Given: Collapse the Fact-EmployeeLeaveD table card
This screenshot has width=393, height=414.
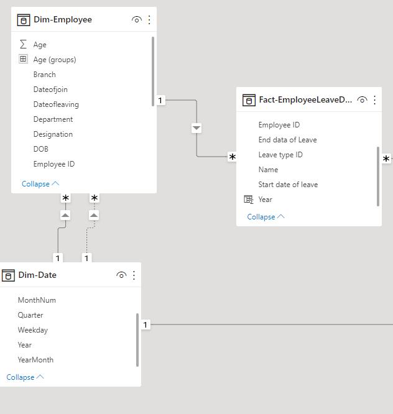Looking at the screenshot, I should [266, 217].
